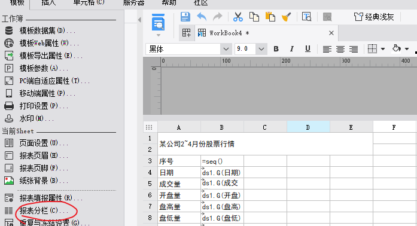Viewport: 417px width, 226px height.
Task: Click the Cut scissors icon
Action: click(x=238, y=17)
